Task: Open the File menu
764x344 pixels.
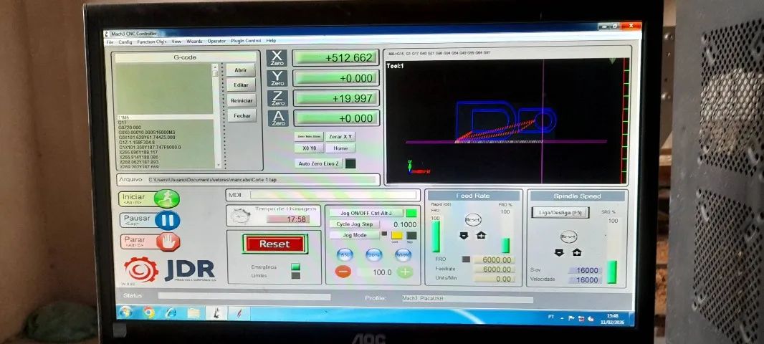Action: tap(110, 42)
